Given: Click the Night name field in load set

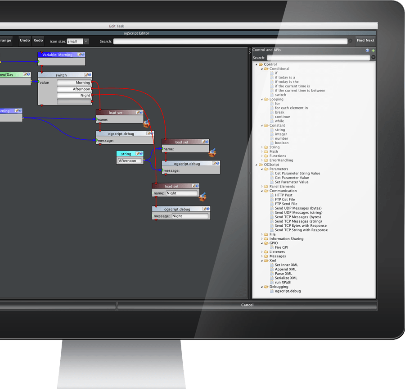Looking at the screenshot, I should [x=182, y=193].
